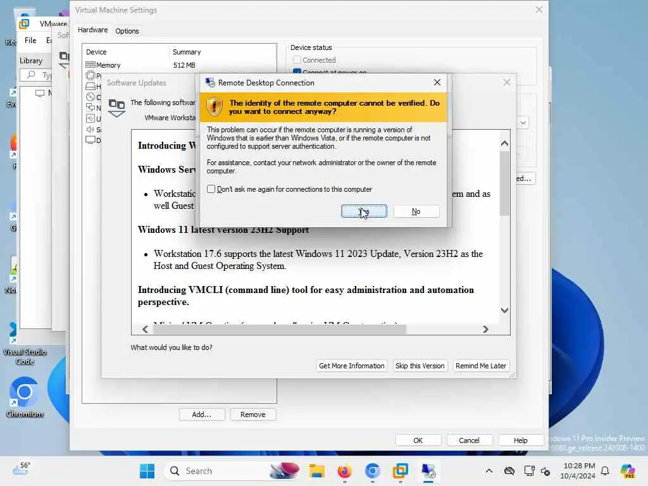The image size is (648, 486).
Task: Click the CD/DVD disc icon in device list
Action: coord(90,97)
